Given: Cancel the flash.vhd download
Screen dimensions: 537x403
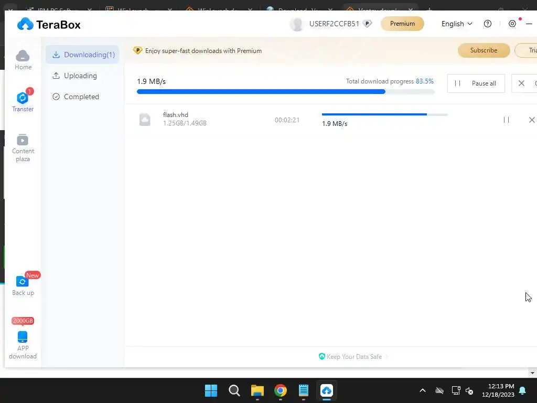Looking at the screenshot, I should tap(532, 120).
